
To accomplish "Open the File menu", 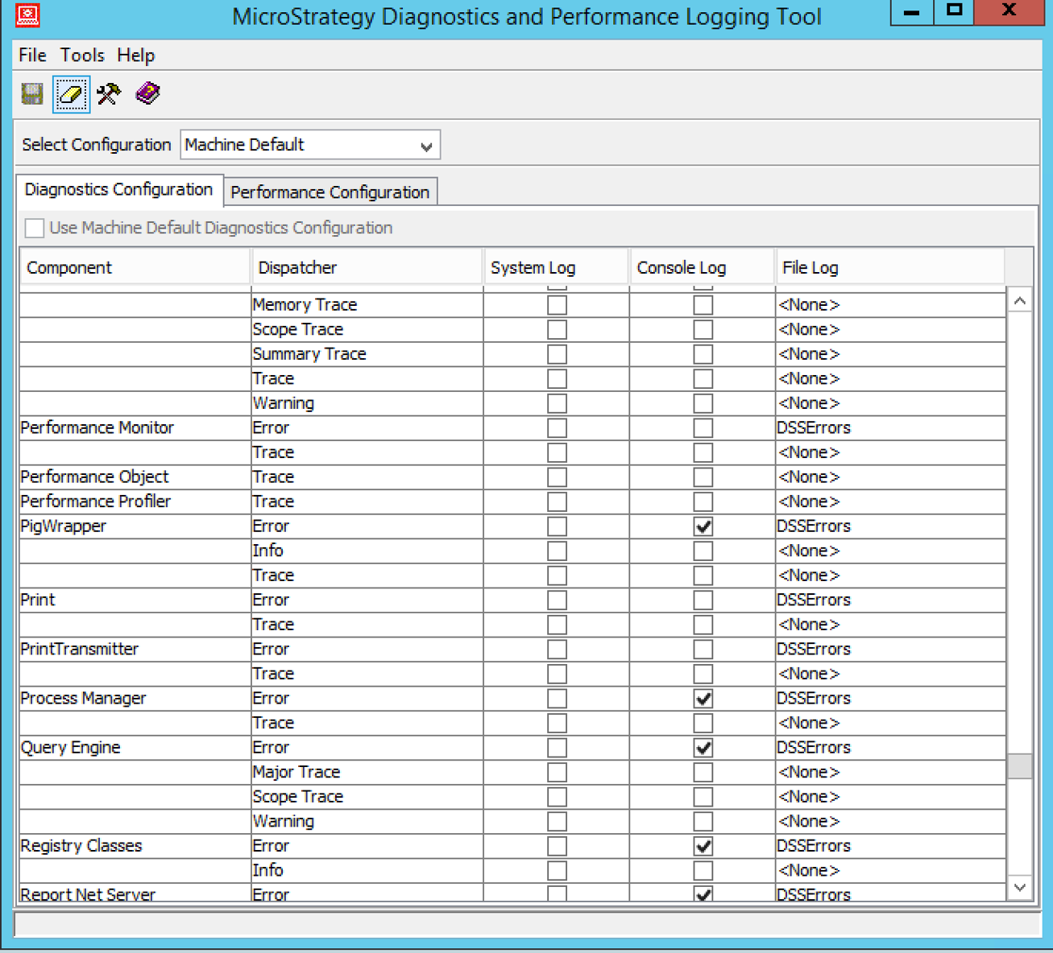I will [31, 55].
